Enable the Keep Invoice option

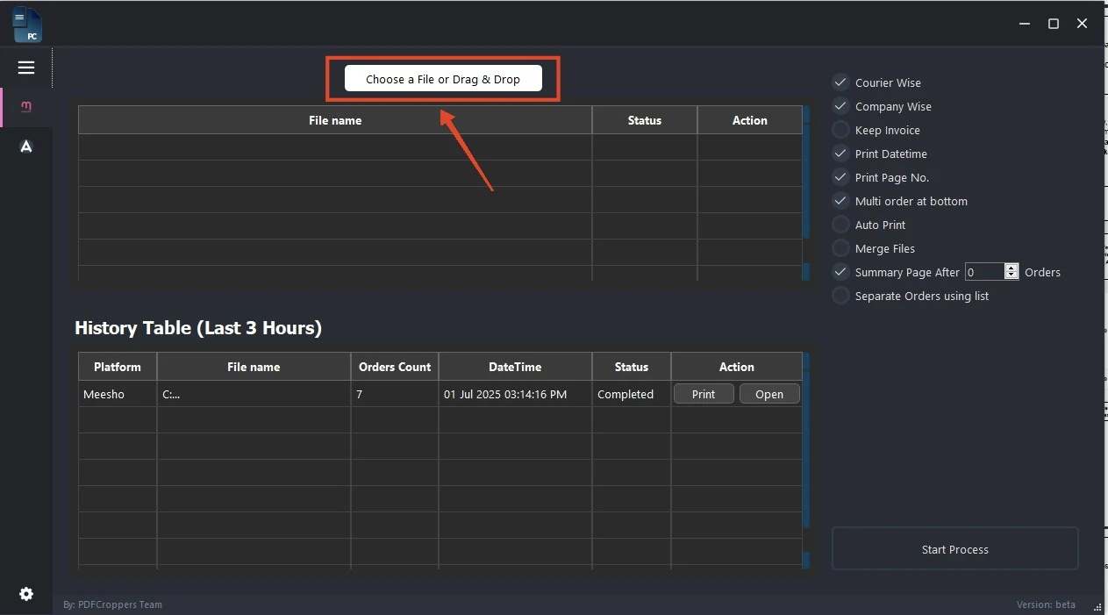pos(840,130)
